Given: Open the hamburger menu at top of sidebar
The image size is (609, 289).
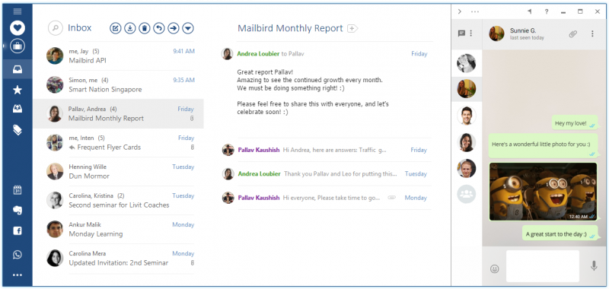Looking at the screenshot, I should coord(18,11).
